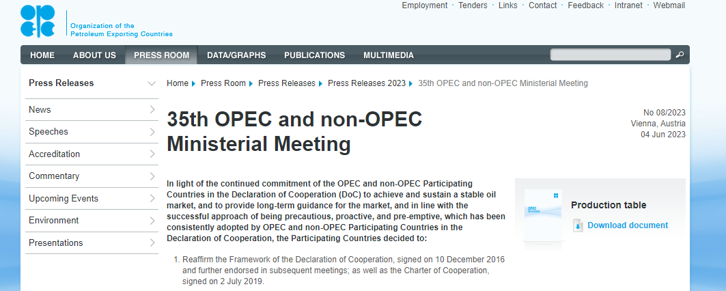Open the Environment sidebar section

(x=53, y=221)
